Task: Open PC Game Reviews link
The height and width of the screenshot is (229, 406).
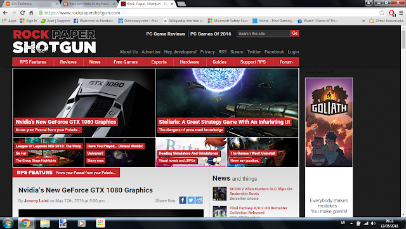Action: 166,34
